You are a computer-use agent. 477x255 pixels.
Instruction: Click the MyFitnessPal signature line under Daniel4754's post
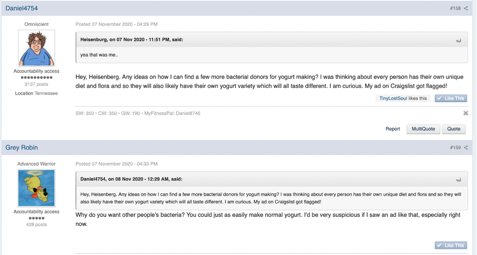pos(138,113)
